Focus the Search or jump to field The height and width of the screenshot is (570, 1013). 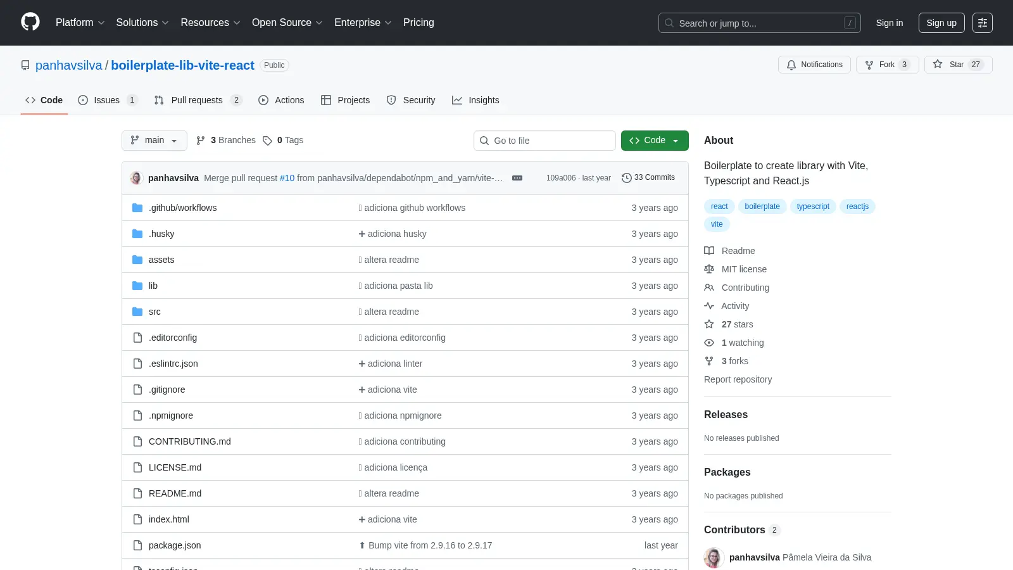coord(760,23)
